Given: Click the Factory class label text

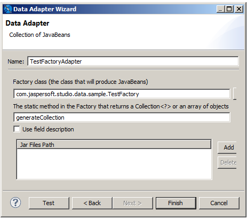Looking at the screenshot, I should [81, 82].
